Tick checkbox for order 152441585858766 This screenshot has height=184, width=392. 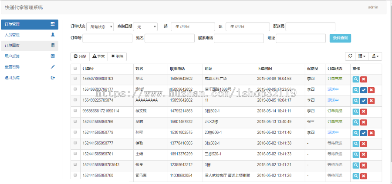[75, 121]
